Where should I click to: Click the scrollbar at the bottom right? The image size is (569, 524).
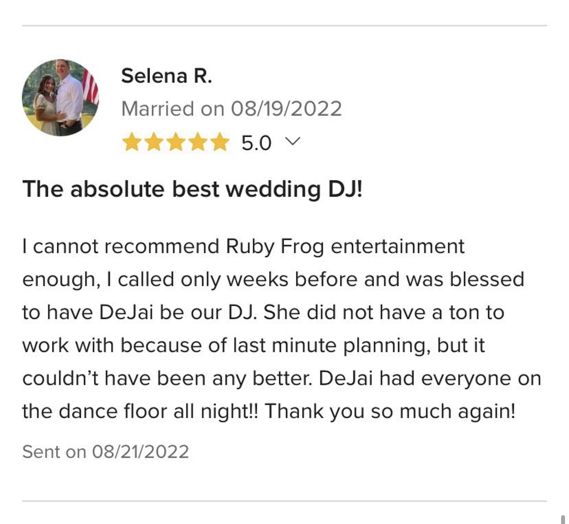tap(563, 519)
